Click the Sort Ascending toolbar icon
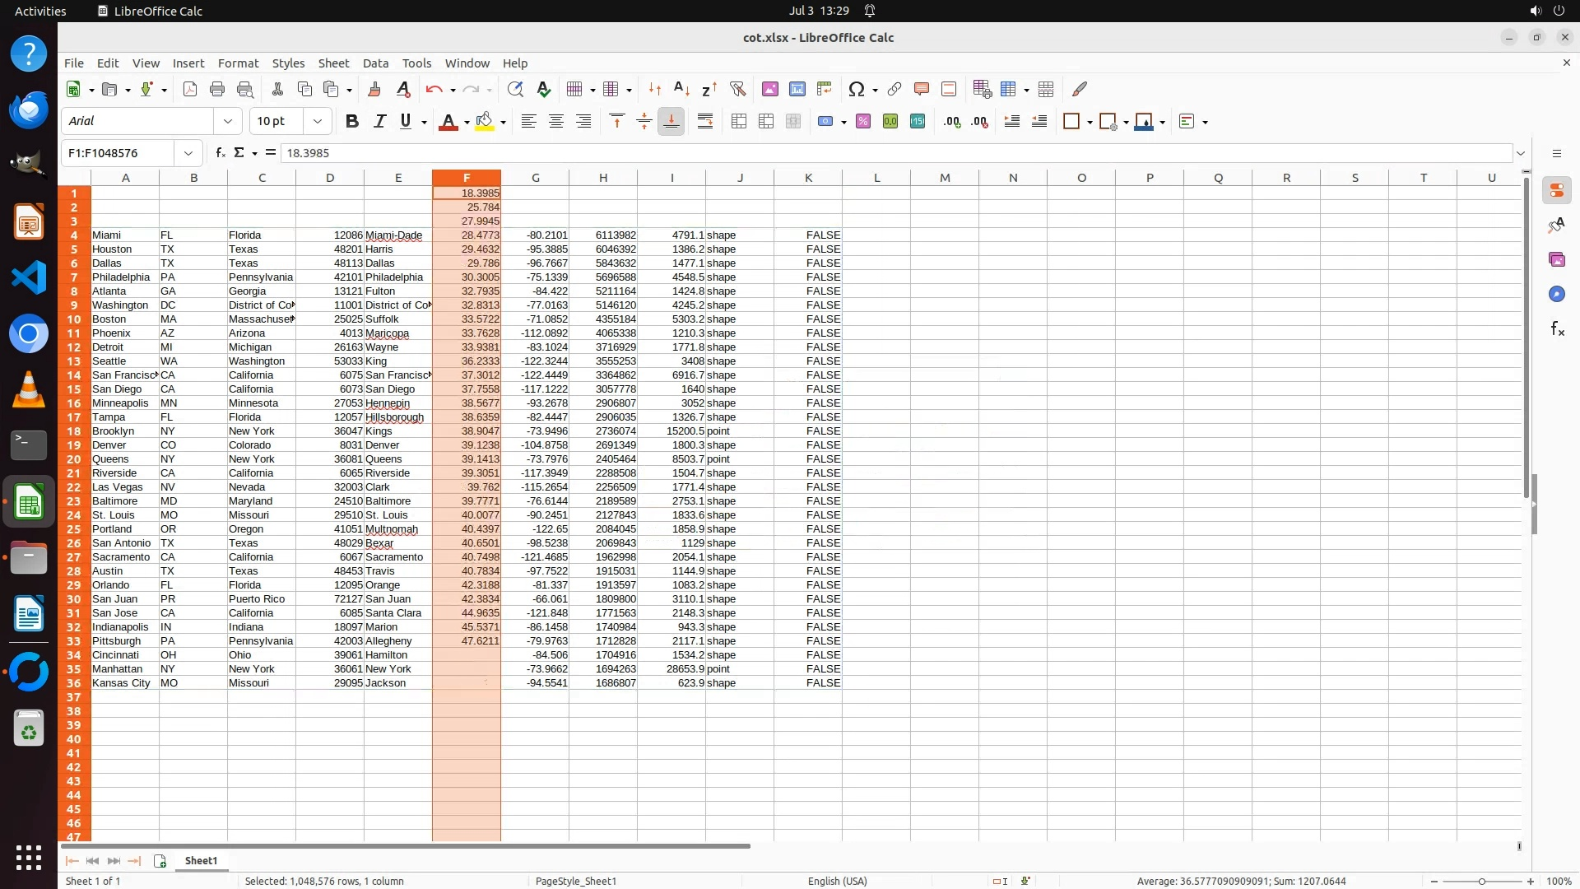The width and height of the screenshot is (1580, 889). click(x=681, y=89)
